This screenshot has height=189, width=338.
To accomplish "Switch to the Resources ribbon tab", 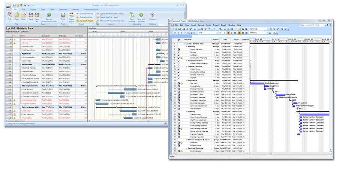I will point(63,9).
